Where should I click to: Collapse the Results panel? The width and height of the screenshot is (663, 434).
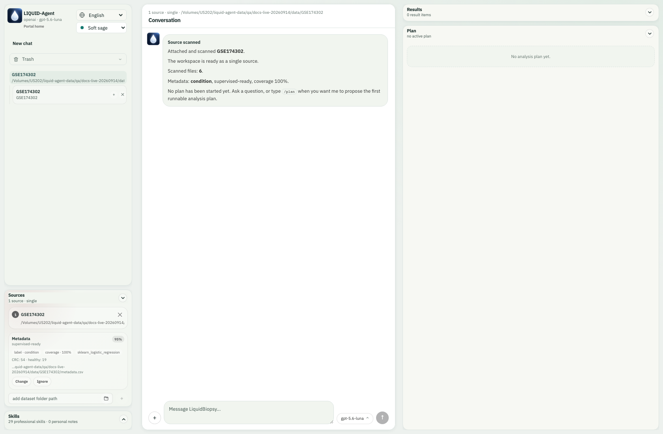tap(650, 12)
